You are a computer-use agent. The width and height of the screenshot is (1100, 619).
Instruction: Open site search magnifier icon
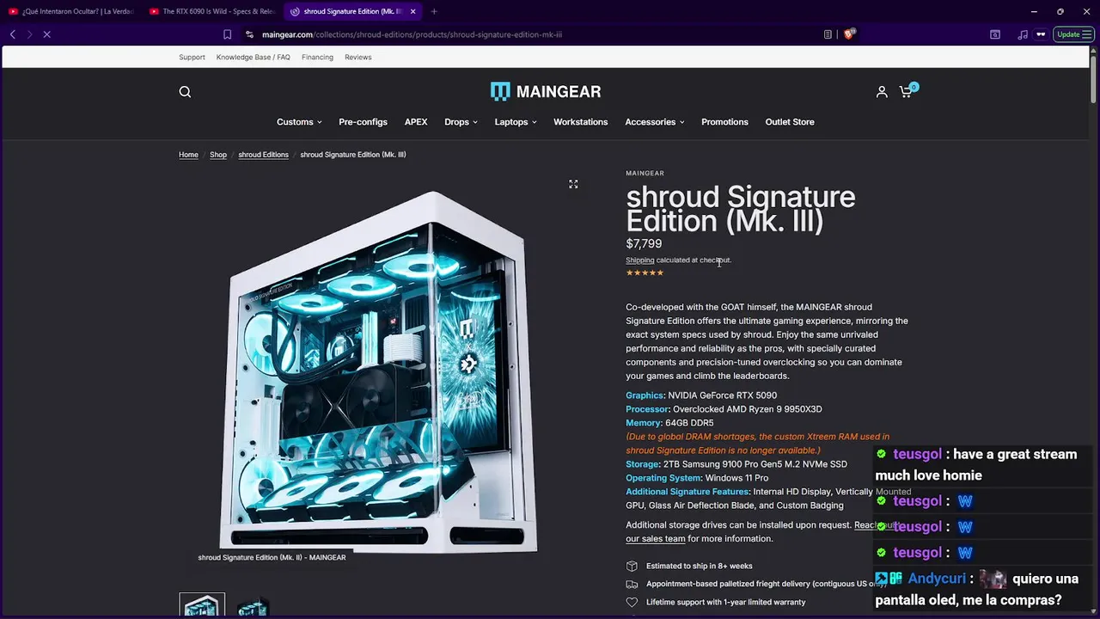tap(185, 92)
